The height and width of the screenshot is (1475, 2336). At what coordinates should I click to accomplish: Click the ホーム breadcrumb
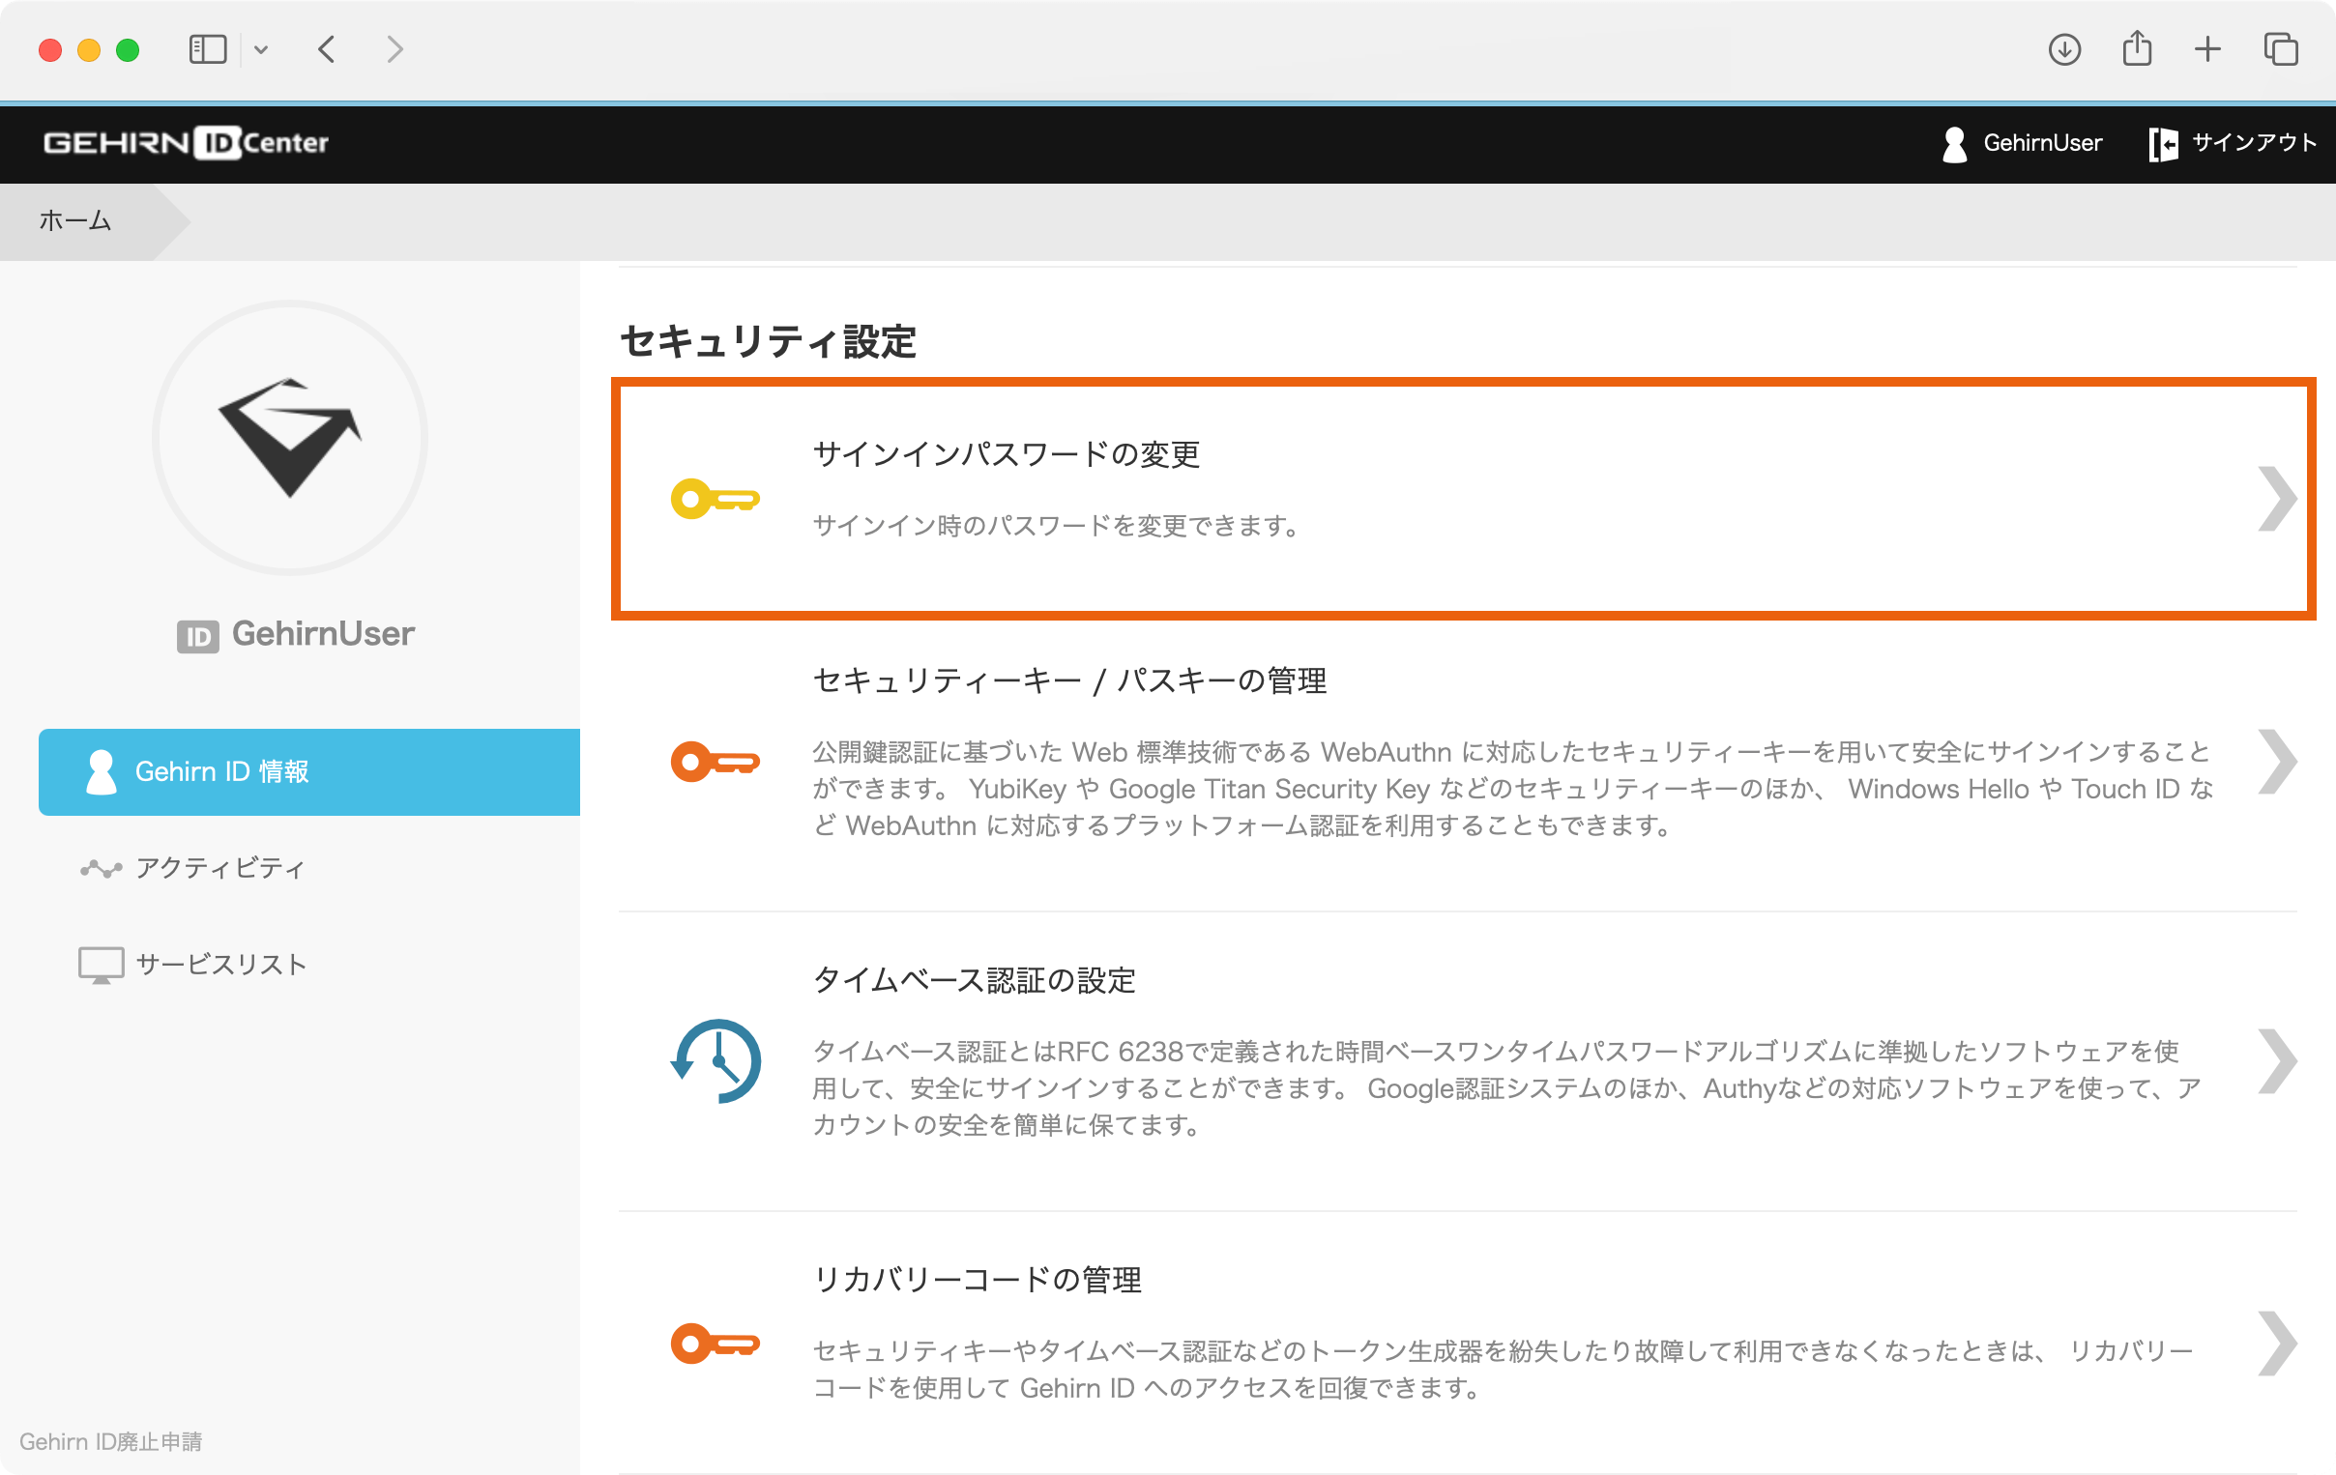(74, 221)
